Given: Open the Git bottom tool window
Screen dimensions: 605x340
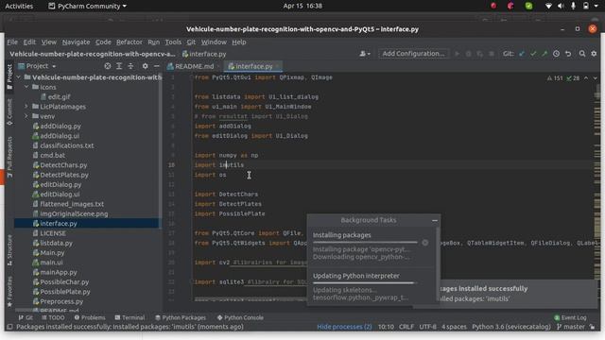Looking at the screenshot, I should [x=26, y=317].
